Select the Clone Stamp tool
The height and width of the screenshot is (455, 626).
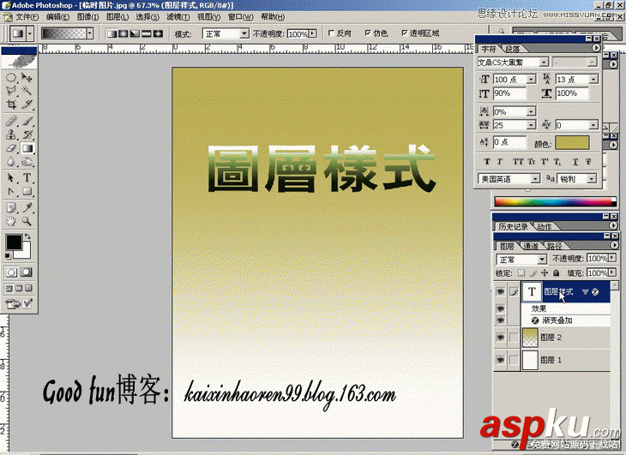point(11,135)
